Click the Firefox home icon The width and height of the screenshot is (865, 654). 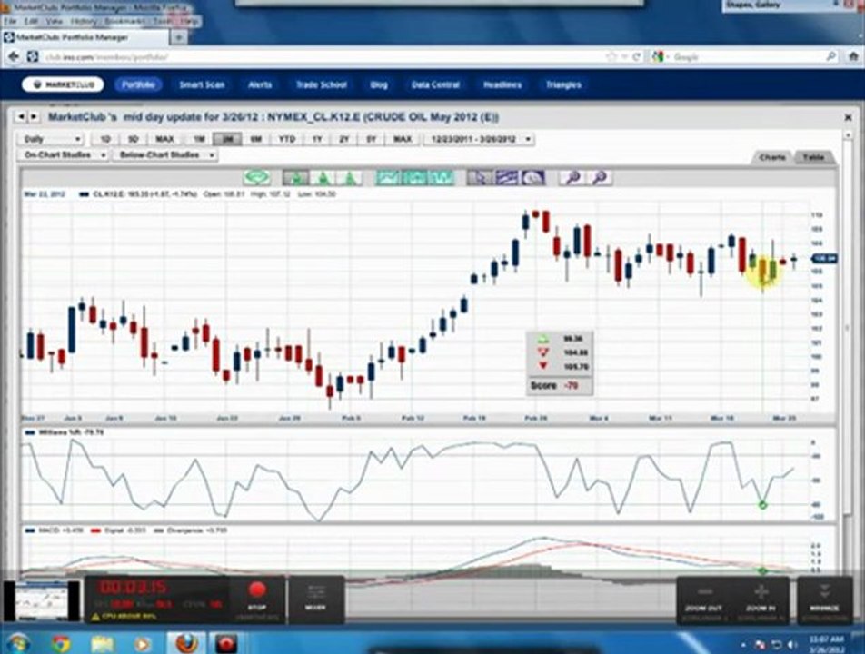click(x=853, y=56)
